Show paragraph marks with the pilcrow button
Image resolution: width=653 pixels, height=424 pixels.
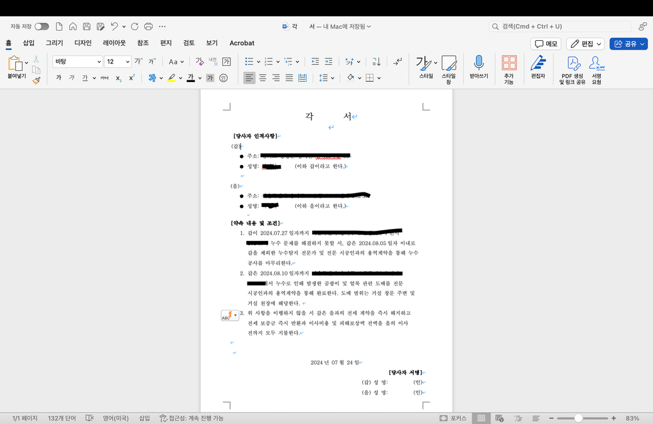(x=397, y=61)
